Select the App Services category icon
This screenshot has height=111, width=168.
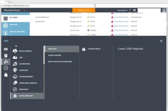[6, 62]
